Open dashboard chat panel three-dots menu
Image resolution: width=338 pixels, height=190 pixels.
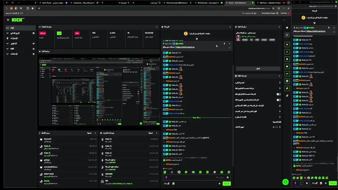point(230,27)
